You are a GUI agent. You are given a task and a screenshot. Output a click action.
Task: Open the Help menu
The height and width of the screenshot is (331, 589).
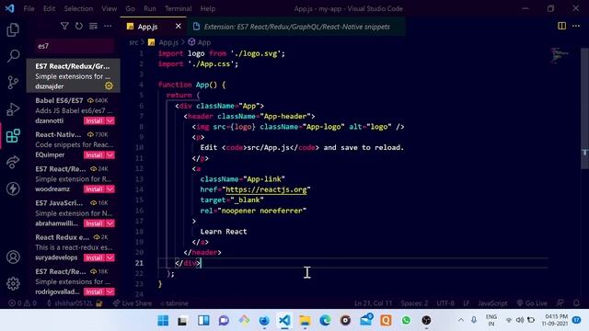207,8
